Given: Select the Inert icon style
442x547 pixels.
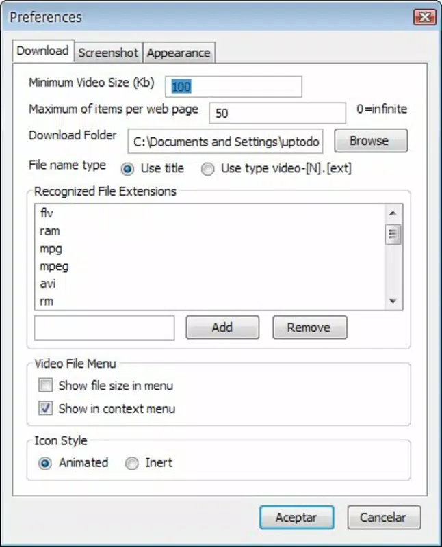Looking at the screenshot, I should coord(131,464).
